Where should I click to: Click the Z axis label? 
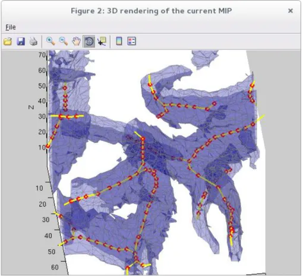(31, 107)
